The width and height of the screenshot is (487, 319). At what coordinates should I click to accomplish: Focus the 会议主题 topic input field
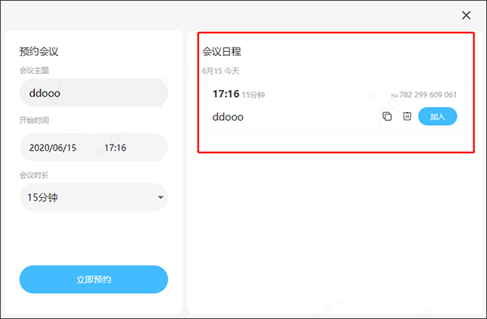[93, 93]
